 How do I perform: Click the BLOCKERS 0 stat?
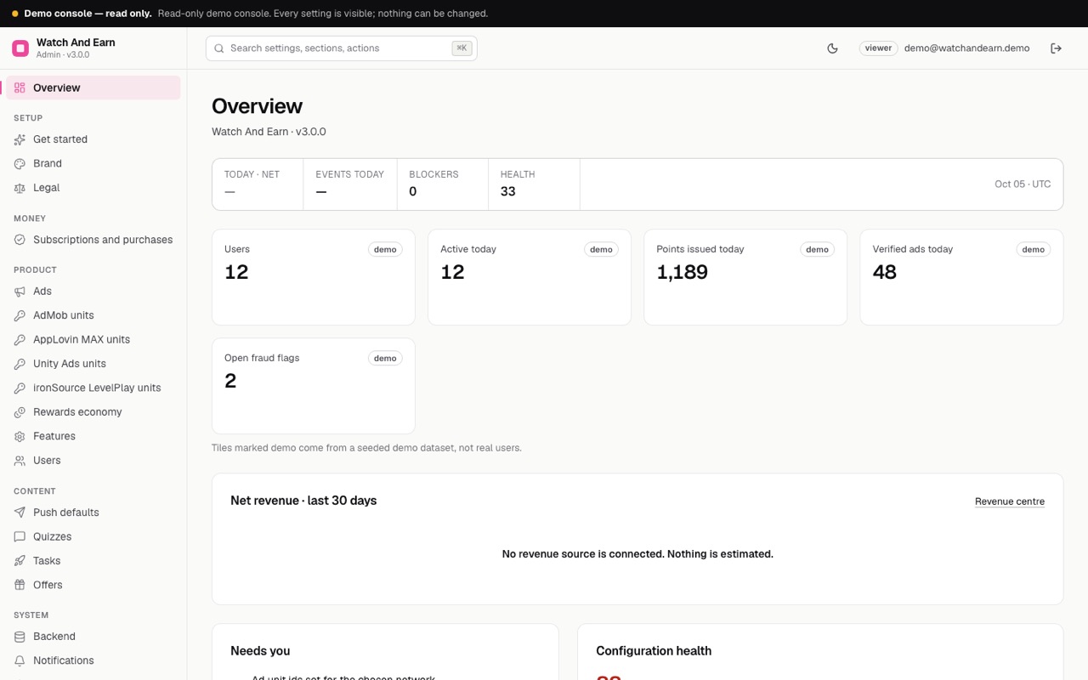(x=442, y=184)
